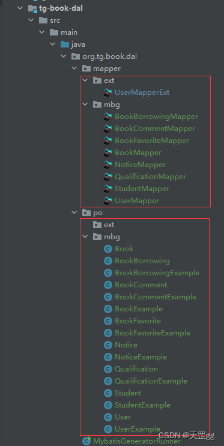Click the package icon of po ext
224x446 pixels.
click(x=97, y=225)
